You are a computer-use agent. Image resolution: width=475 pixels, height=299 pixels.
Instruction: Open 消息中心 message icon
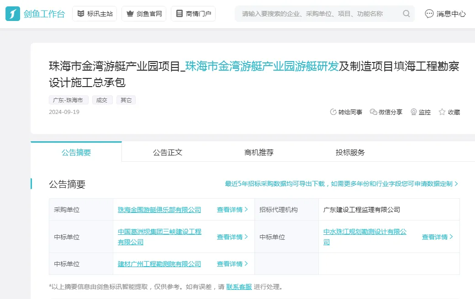(x=428, y=14)
